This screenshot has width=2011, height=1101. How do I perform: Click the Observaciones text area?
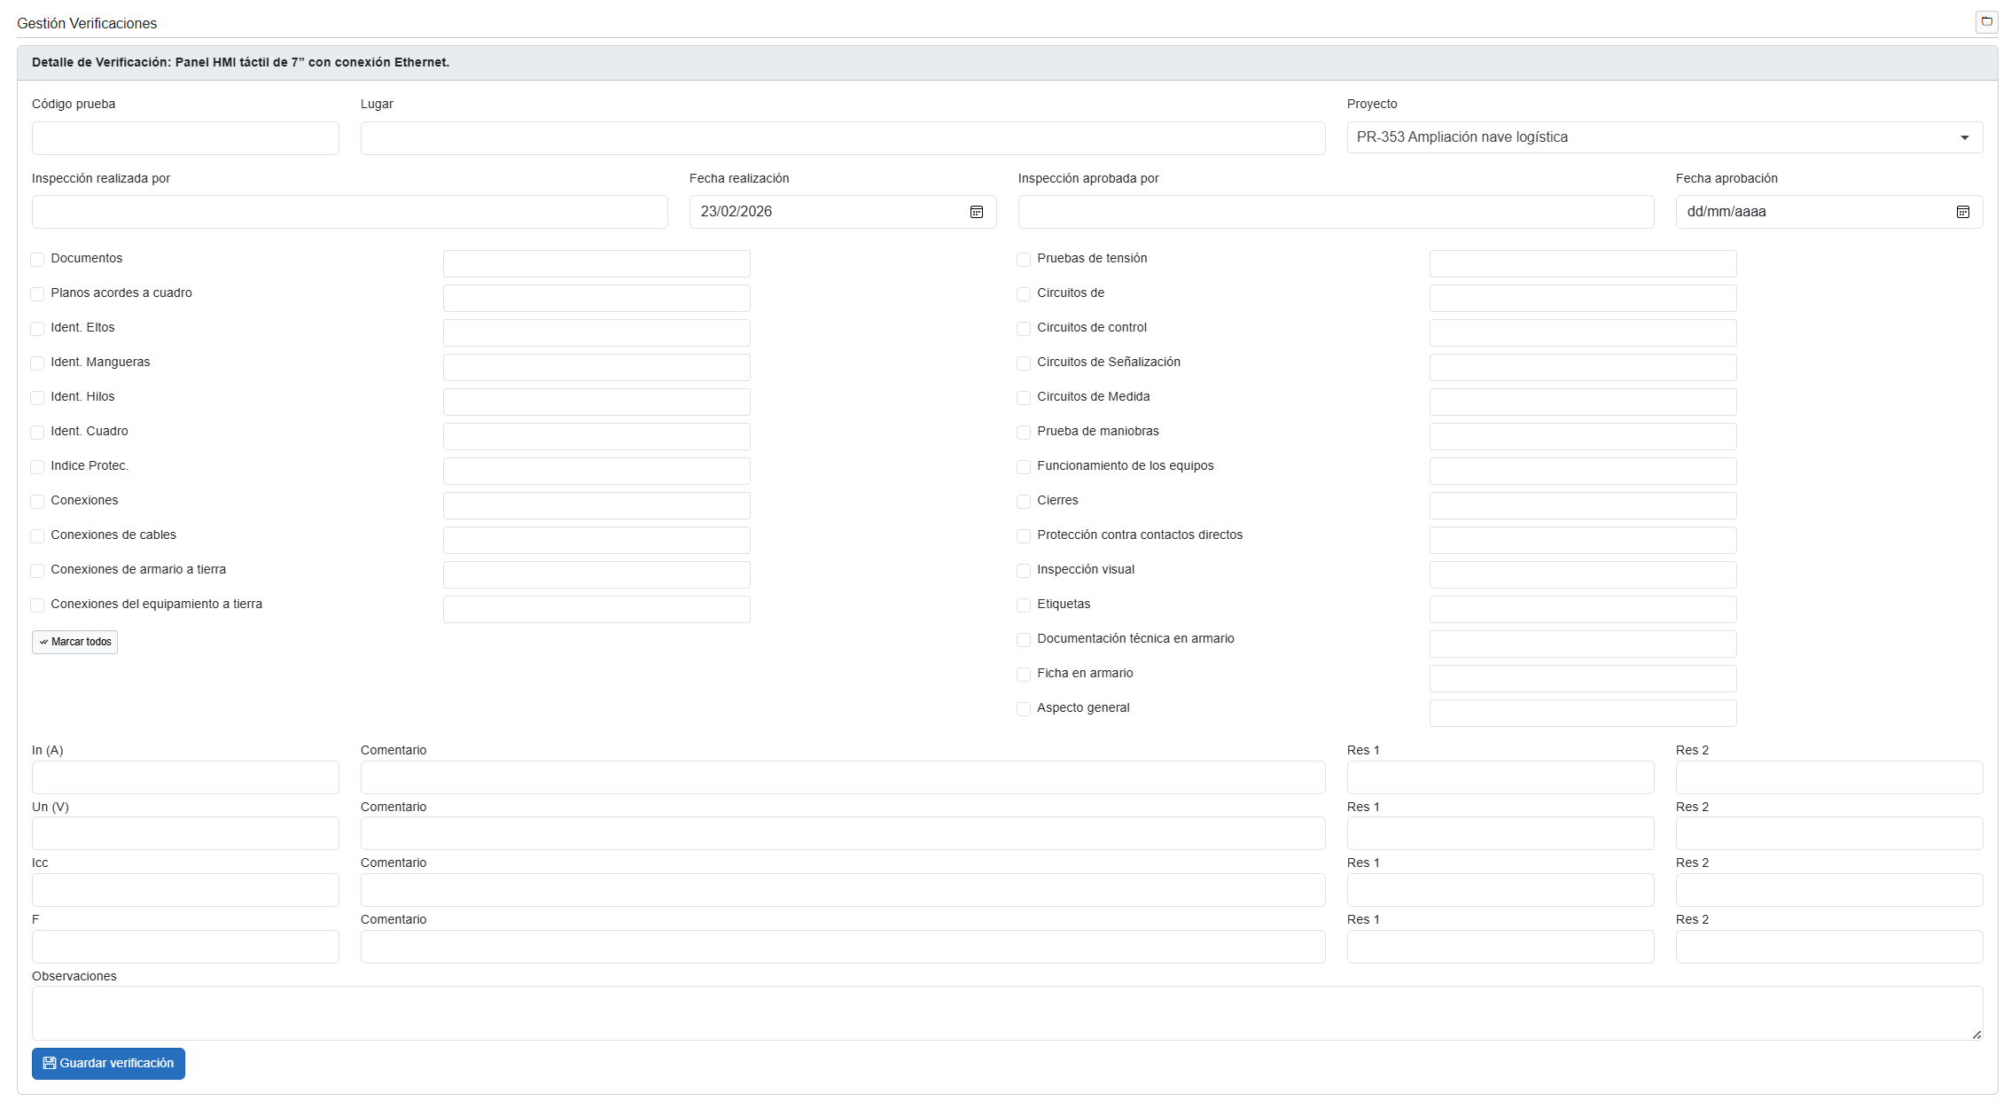1006,1012
